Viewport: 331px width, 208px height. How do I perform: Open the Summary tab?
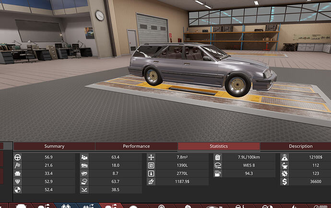[54, 146]
